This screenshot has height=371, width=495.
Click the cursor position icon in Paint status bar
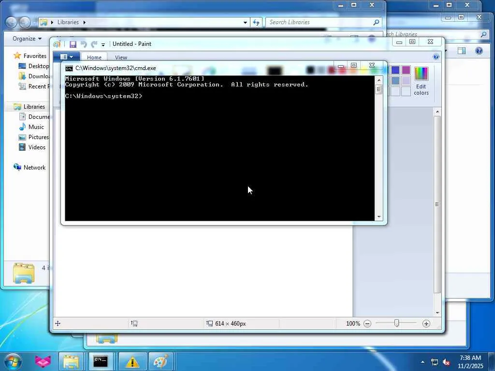58,323
